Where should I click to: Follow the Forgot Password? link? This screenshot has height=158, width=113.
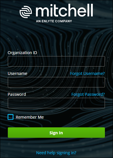tap(88, 94)
